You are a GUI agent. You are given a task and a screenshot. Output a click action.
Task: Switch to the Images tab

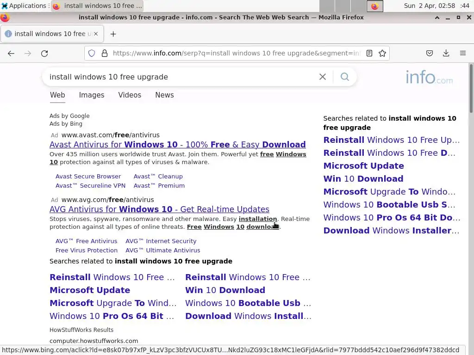click(x=92, y=95)
